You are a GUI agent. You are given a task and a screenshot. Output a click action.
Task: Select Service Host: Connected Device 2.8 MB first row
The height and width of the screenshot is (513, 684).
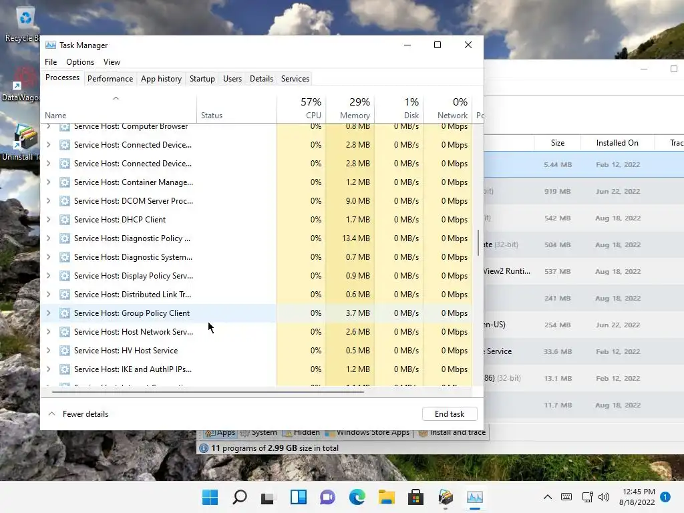pyautogui.click(x=256, y=145)
